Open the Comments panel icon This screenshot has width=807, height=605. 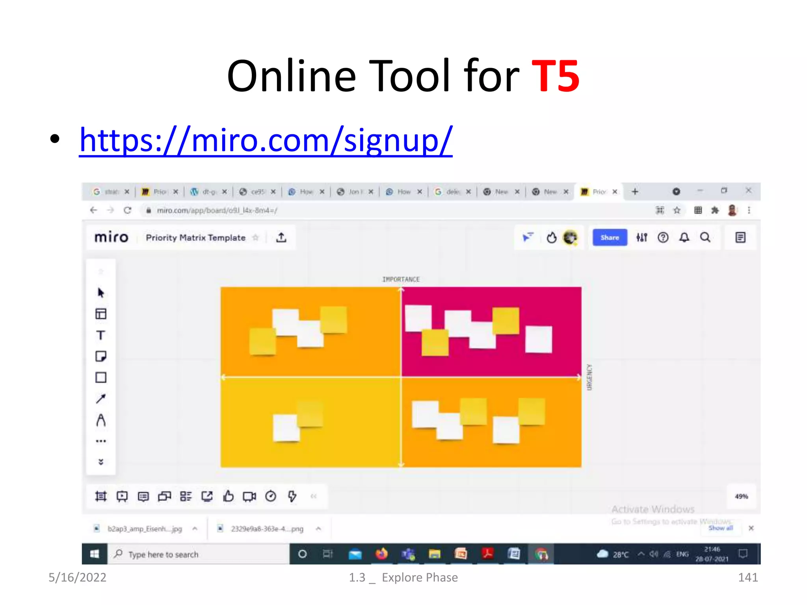click(143, 496)
